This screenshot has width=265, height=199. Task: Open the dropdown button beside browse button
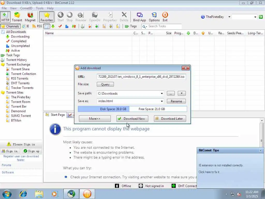click(x=182, y=93)
